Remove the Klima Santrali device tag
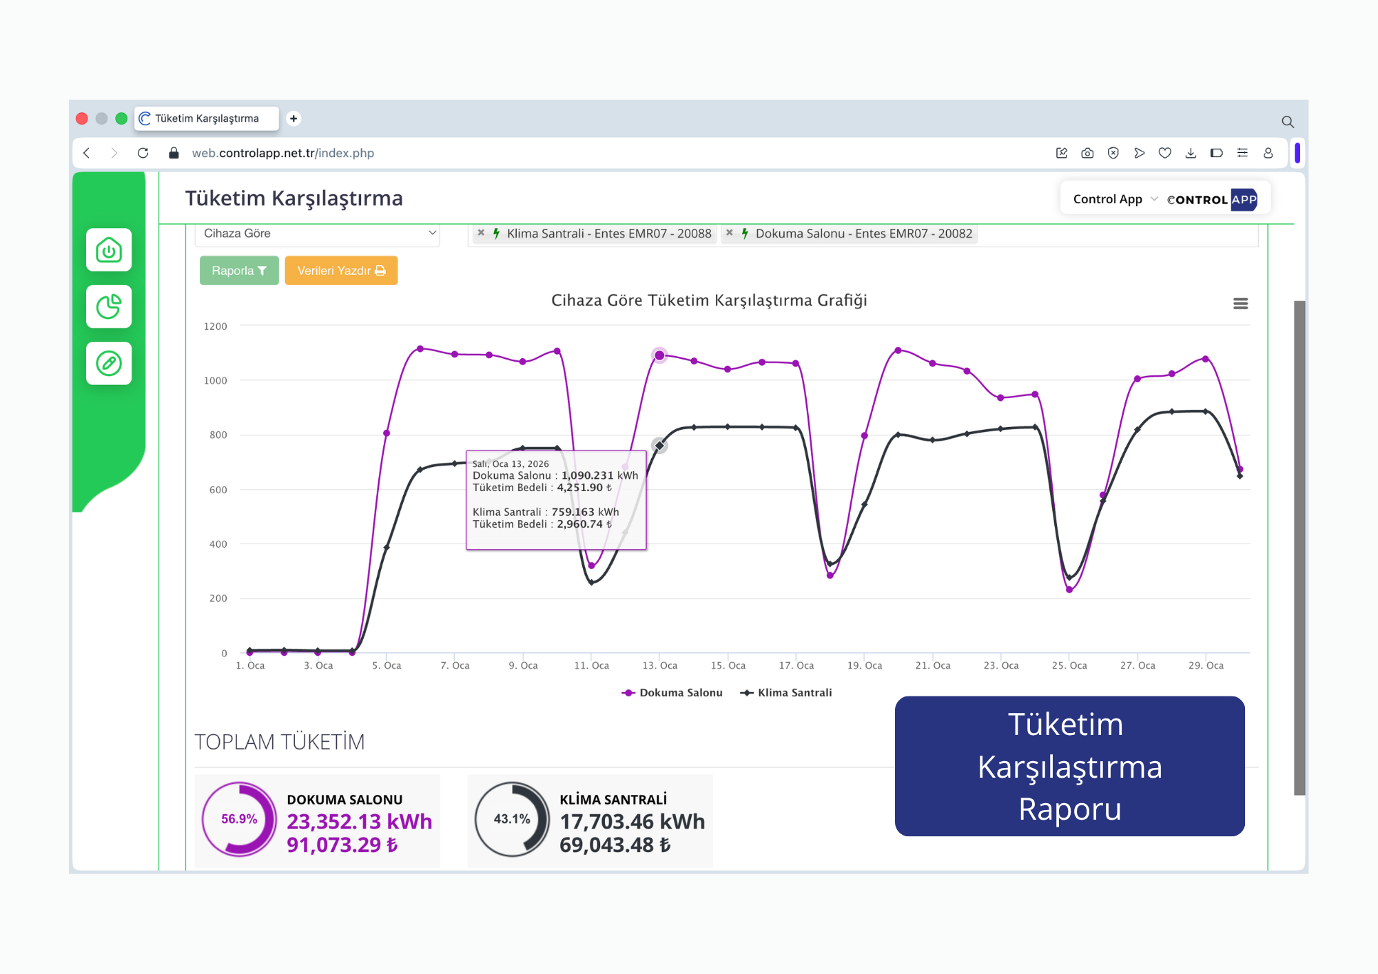 coord(481,233)
